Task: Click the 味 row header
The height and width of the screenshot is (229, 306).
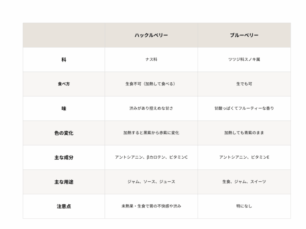Action: tap(64, 109)
